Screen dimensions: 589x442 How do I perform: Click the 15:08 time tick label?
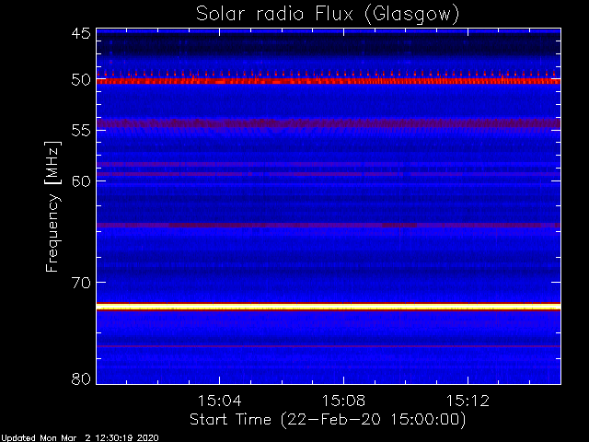pyautogui.click(x=343, y=401)
